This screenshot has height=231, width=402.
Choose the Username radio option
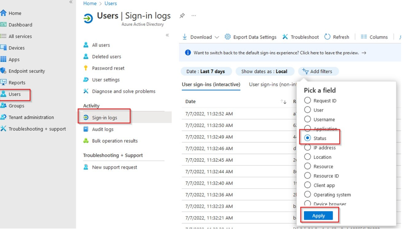click(307, 119)
